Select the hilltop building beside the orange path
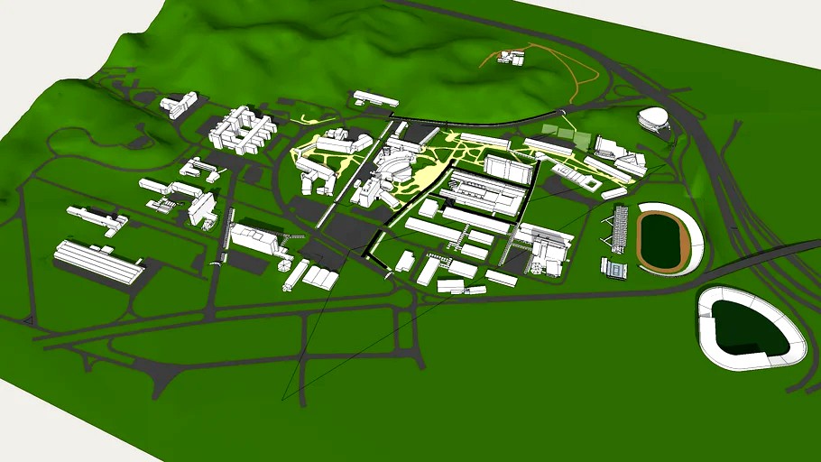The image size is (821, 462). (511, 58)
